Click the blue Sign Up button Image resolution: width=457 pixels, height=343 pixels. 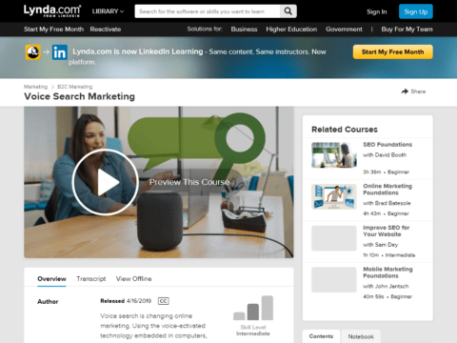tap(416, 11)
